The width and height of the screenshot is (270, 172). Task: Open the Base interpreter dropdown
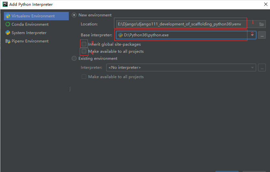click(252, 35)
